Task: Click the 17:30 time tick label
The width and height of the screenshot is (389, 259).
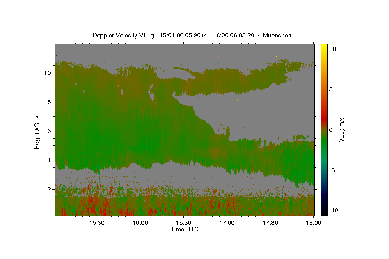Action: (x=270, y=223)
